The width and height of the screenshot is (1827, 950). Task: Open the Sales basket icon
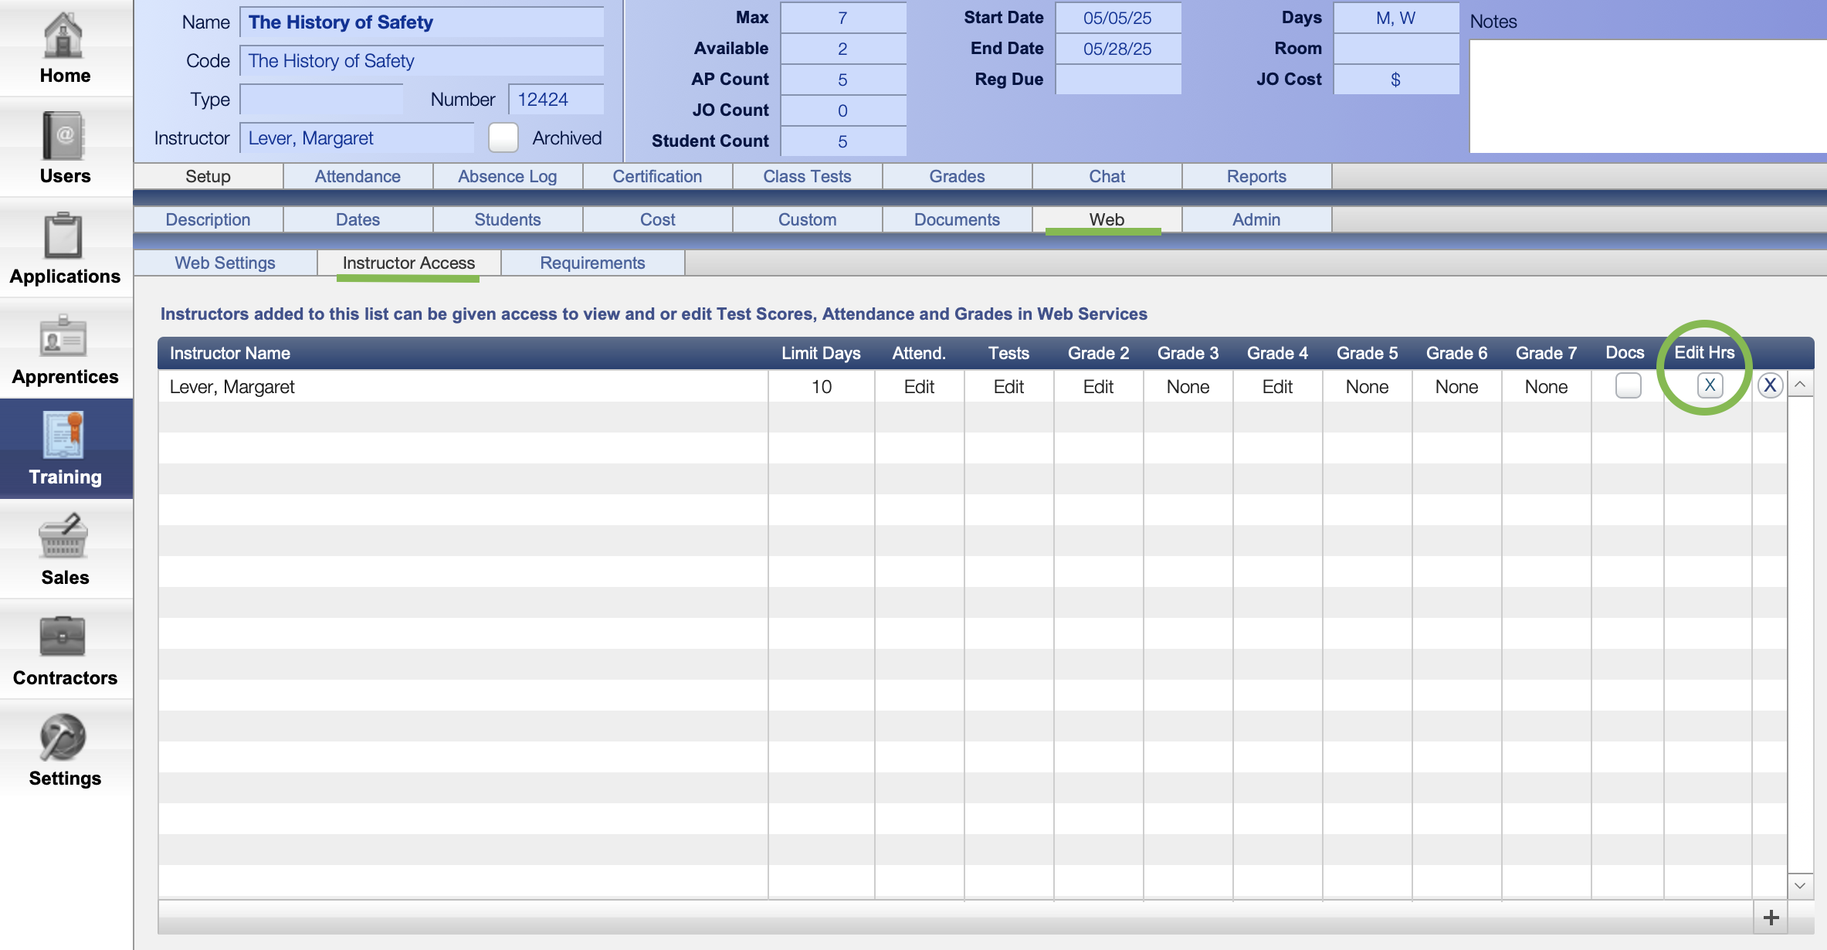click(63, 535)
